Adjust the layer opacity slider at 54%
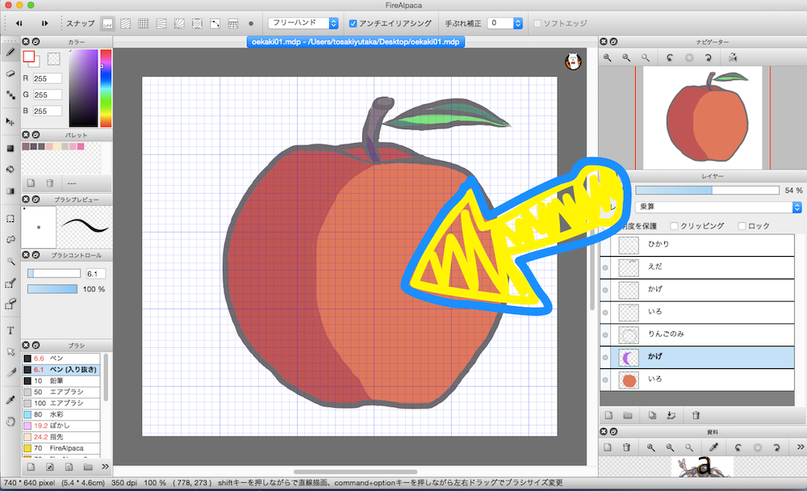807x491 pixels. coord(707,190)
